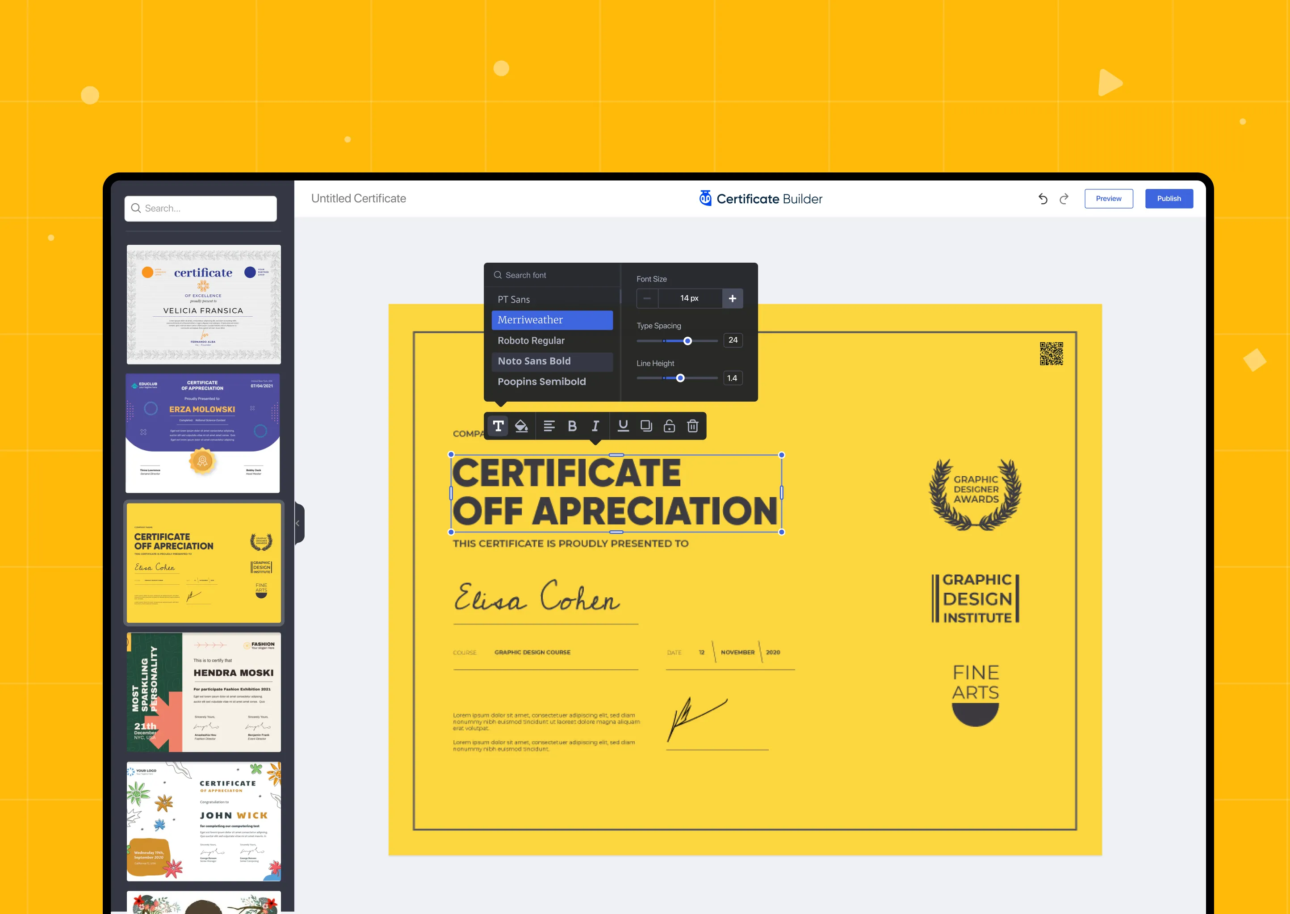Toggle bold formatting
This screenshot has height=914, width=1290.
pos(572,426)
